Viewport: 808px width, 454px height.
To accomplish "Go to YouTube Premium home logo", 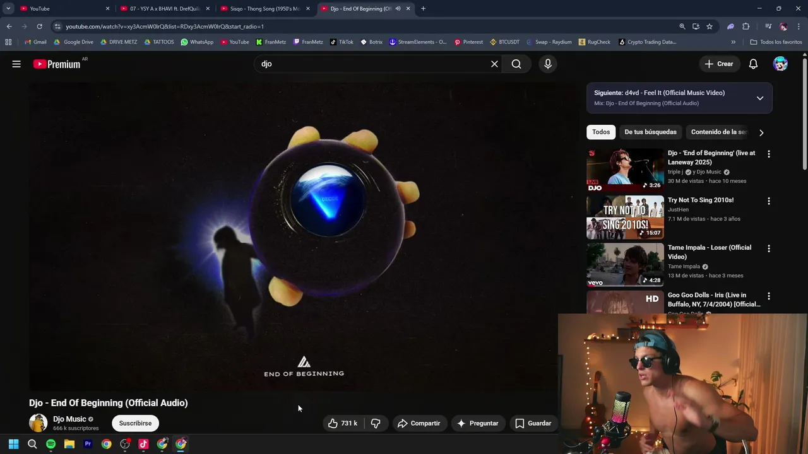I will pyautogui.click(x=57, y=64).
